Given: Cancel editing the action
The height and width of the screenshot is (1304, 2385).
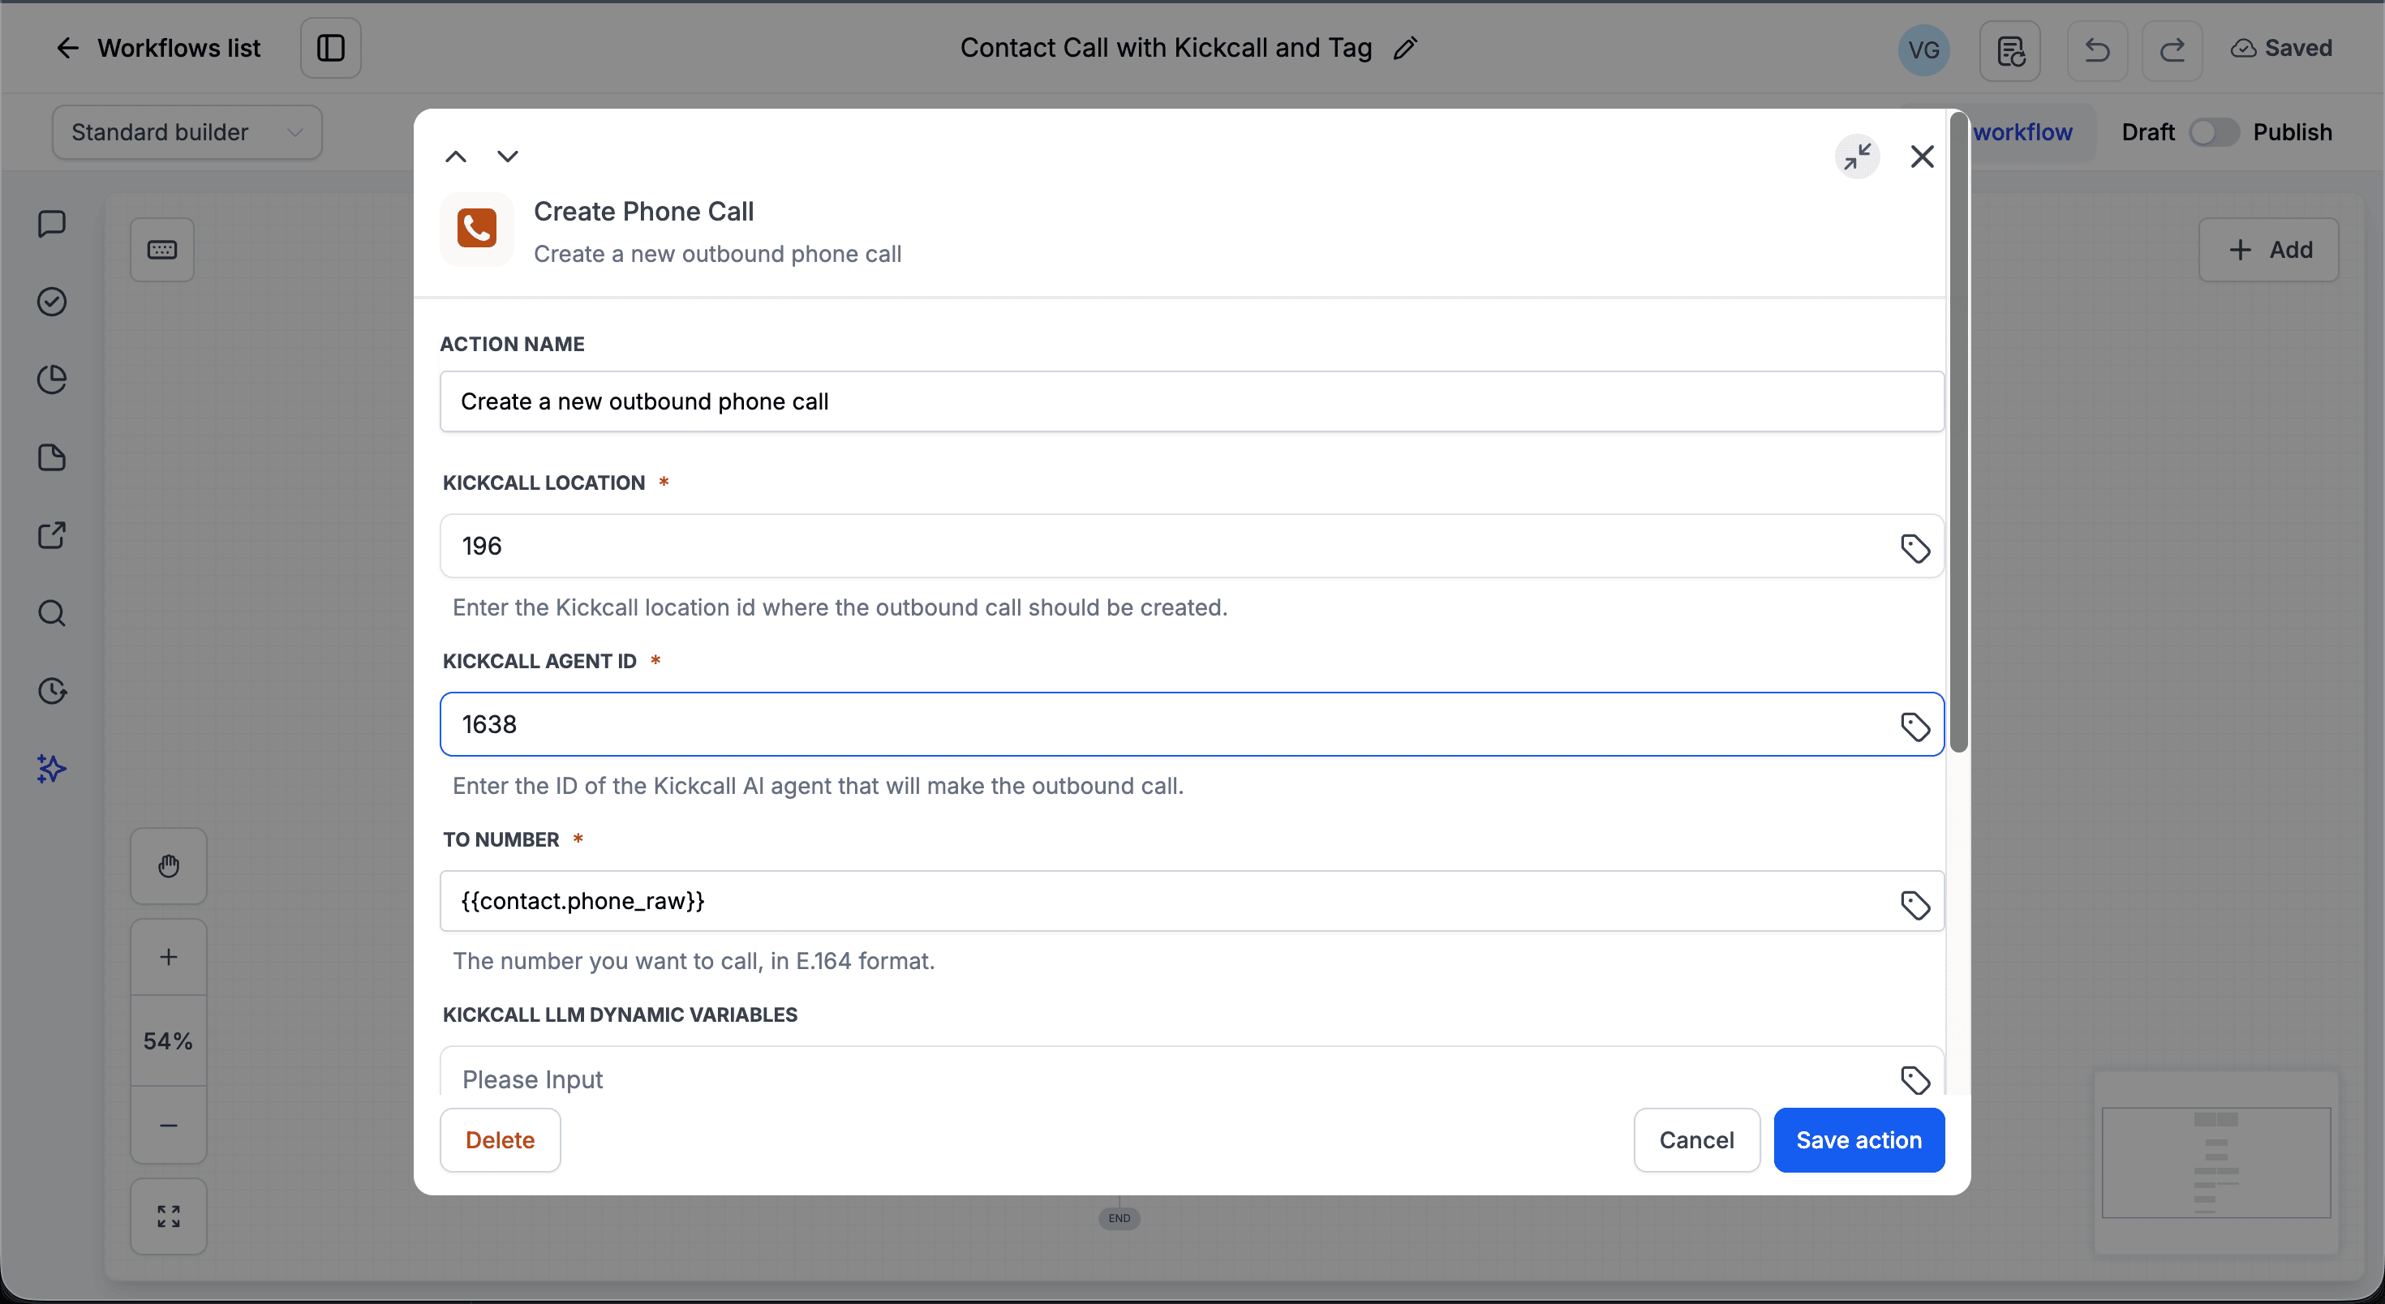Looking at the screenshot, I should coord(1696,1140).
